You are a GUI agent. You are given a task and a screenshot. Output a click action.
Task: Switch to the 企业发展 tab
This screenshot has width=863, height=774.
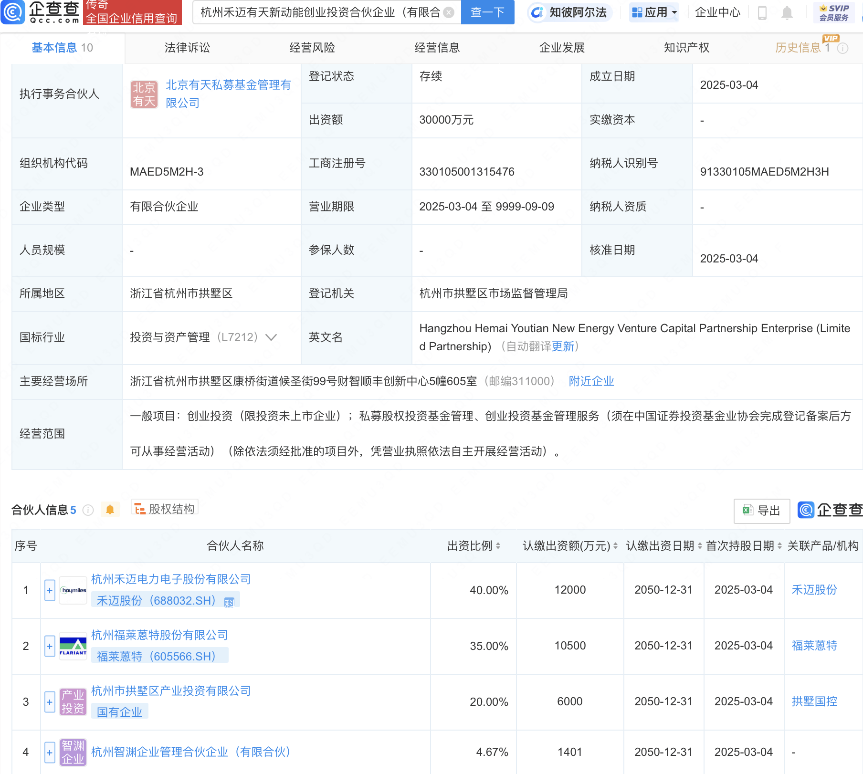click(x=562, y=48)
